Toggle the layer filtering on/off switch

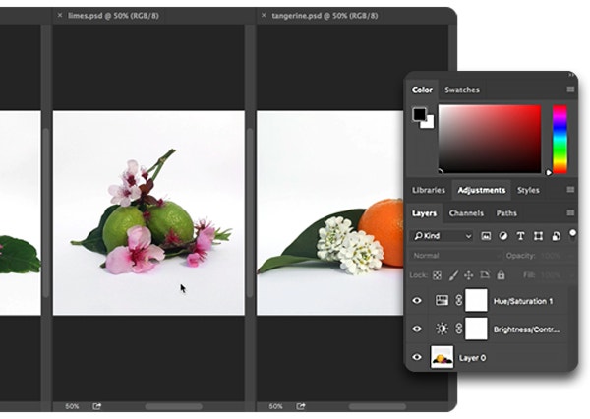(x=572, y=236)
